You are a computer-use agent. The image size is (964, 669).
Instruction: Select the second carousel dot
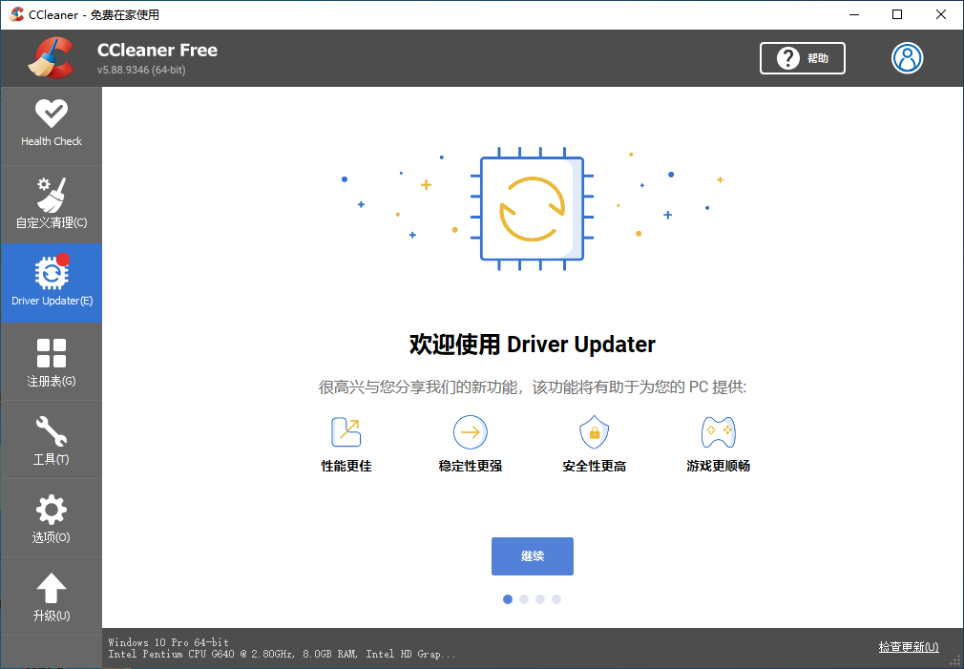click(523, 598)
